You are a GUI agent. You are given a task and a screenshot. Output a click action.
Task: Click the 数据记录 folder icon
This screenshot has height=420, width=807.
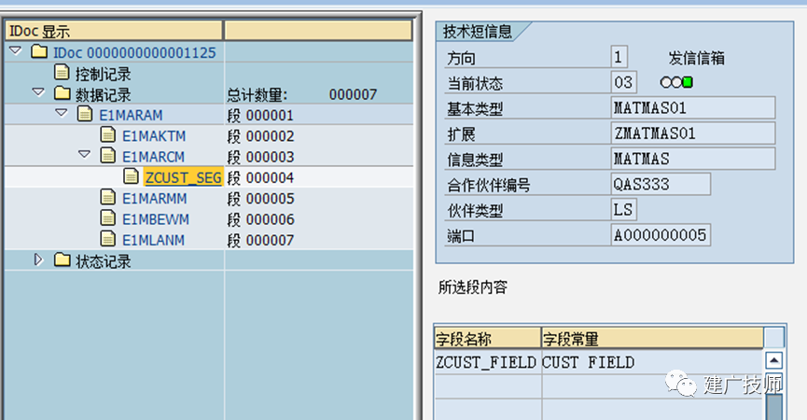63,93
